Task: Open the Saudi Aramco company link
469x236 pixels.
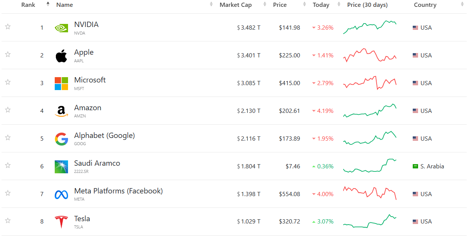Action: coord(97,163)
